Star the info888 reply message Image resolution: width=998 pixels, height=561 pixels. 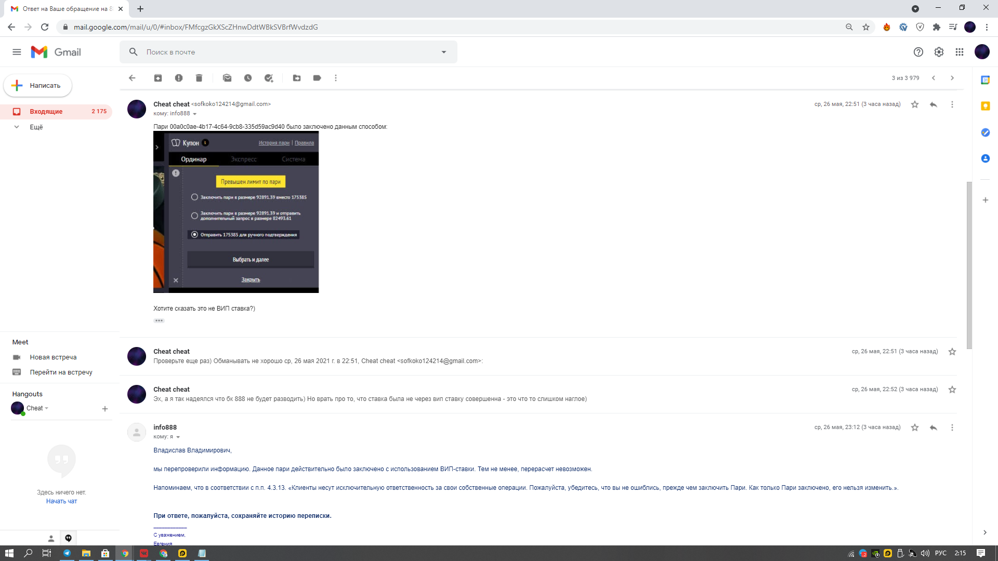[x=915, y=428]
